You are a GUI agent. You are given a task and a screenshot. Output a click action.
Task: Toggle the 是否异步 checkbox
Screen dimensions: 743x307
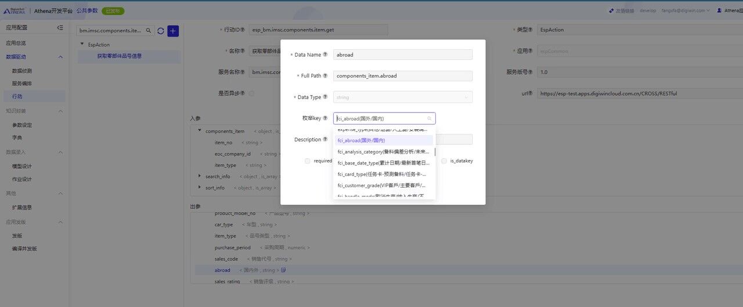251,93
